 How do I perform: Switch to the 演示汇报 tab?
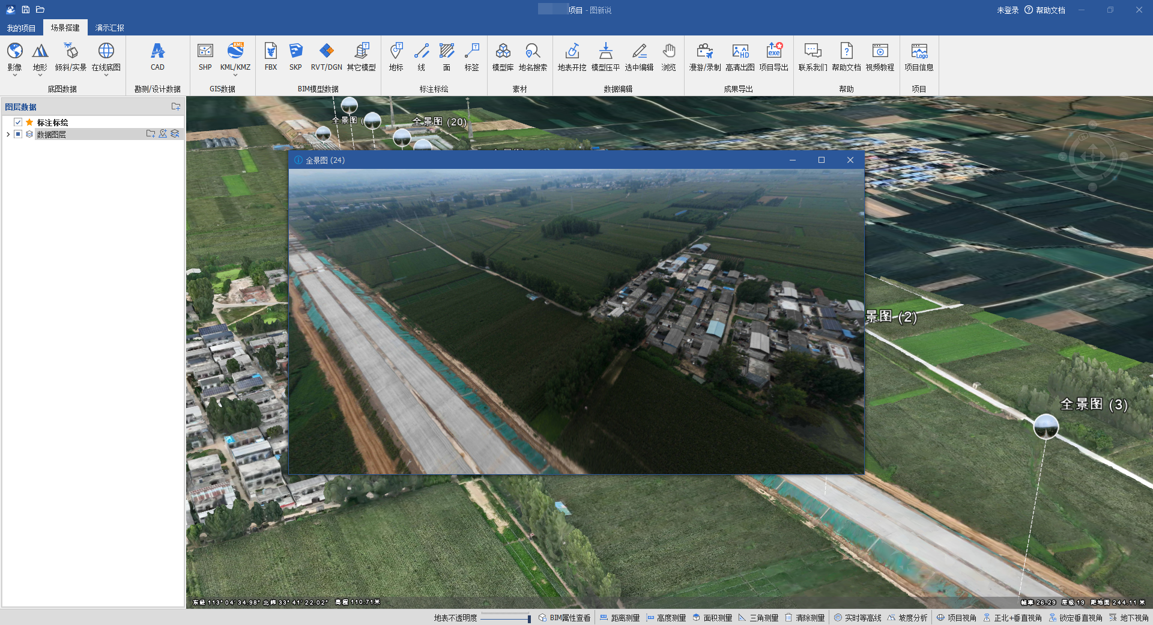point(109,28)
